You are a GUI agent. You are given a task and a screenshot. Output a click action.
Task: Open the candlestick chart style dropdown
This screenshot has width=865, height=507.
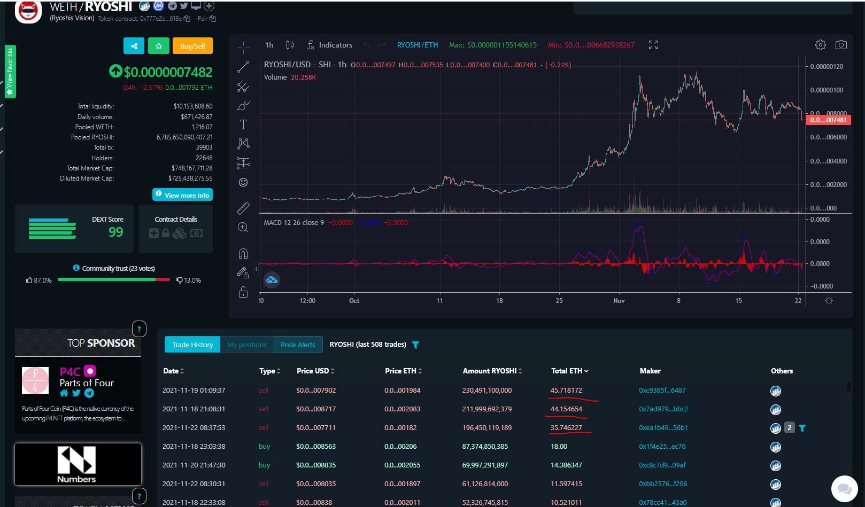point(290,45)
